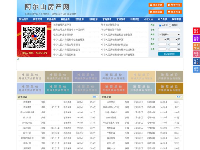Open the 爱国家园4号楼 sale listing

pos(27,138)
